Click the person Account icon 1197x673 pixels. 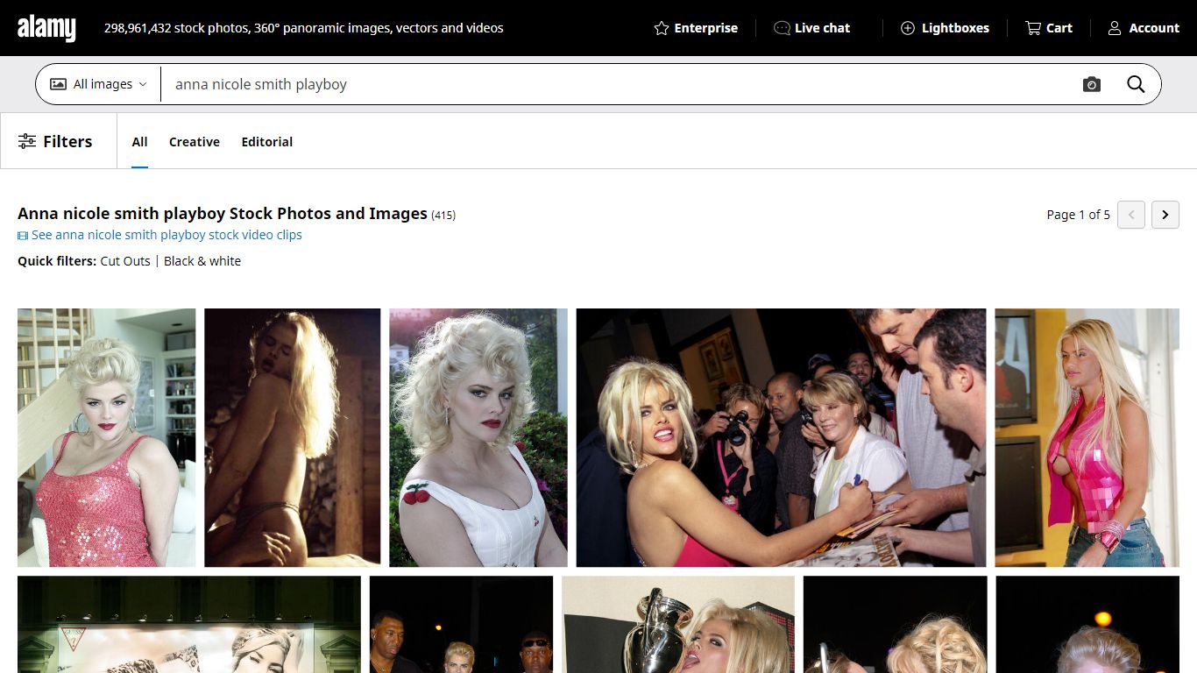tap(1115, 28)
